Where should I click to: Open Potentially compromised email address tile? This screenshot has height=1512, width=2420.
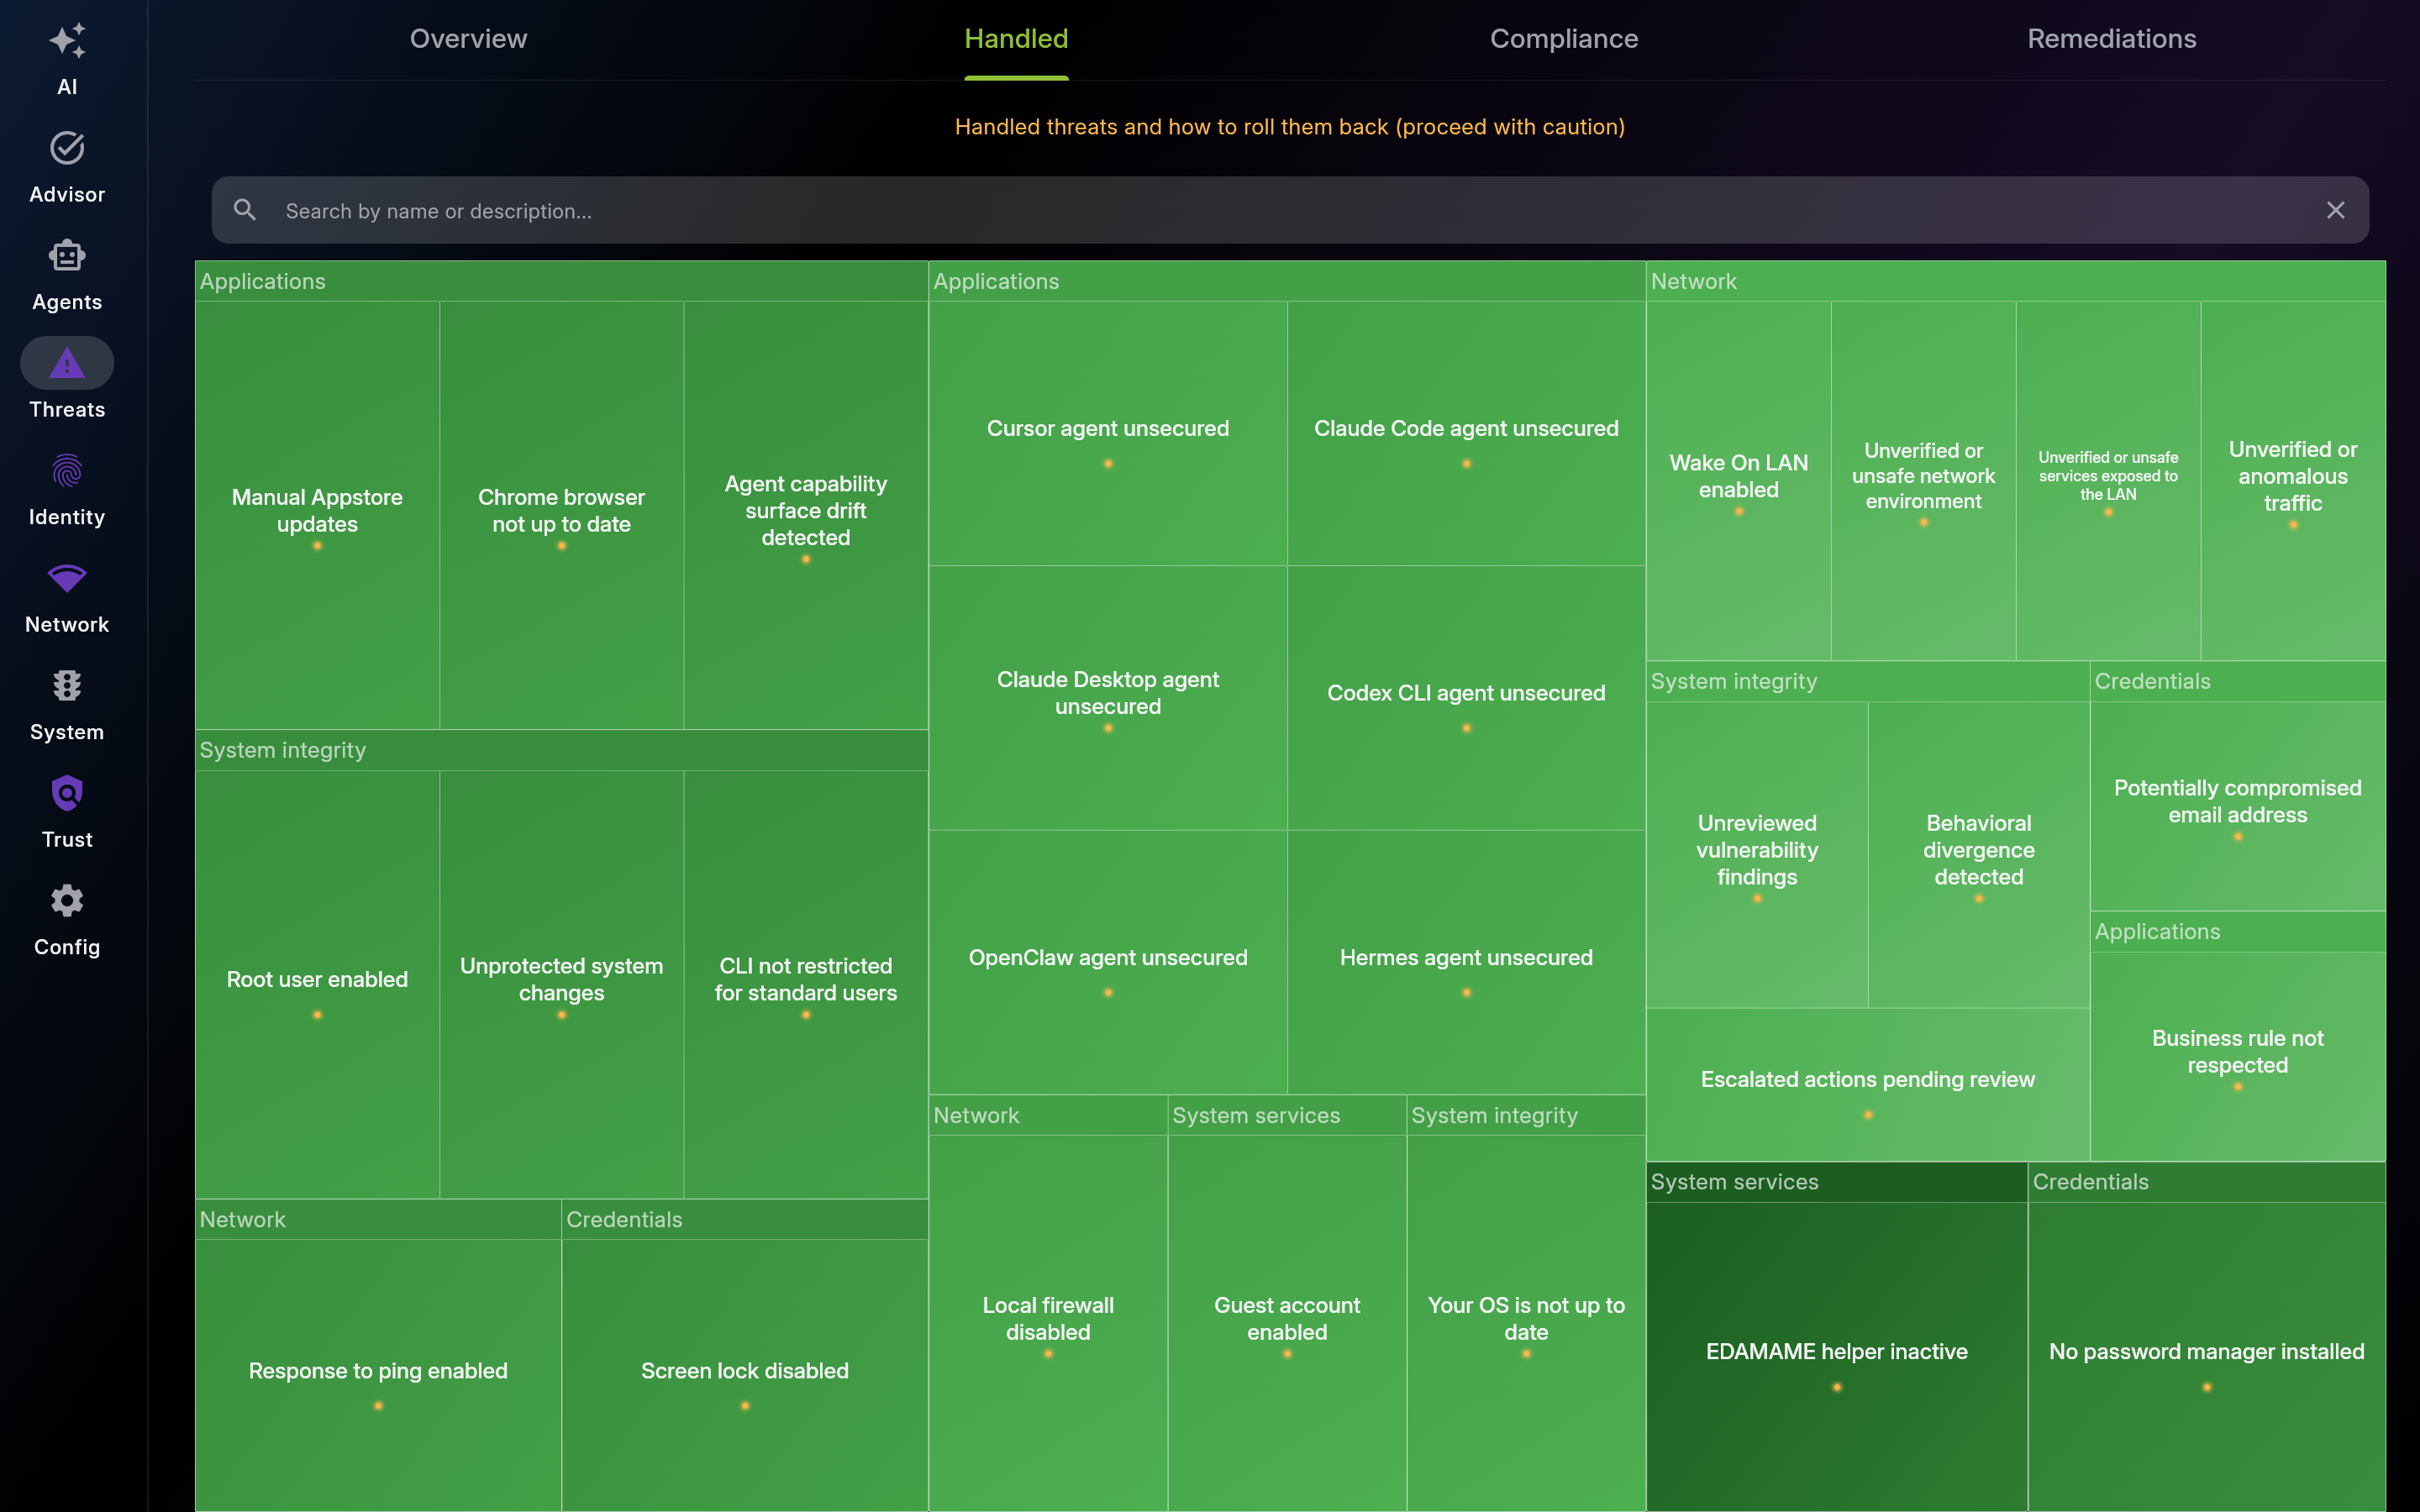(2238, 806)
